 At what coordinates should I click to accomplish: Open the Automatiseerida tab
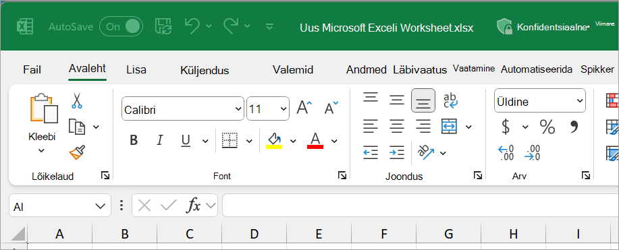pyautogui.click(x=537, y=70)
